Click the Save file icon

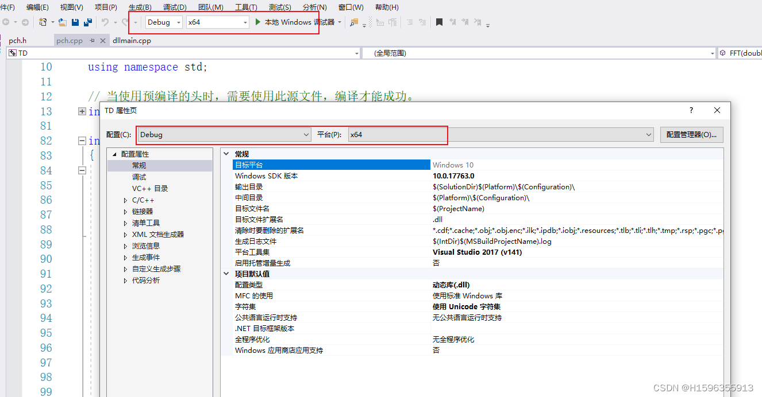click(75, 22)
